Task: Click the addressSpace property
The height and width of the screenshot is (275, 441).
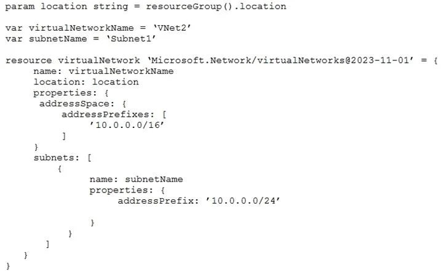Action: [74, 103]
